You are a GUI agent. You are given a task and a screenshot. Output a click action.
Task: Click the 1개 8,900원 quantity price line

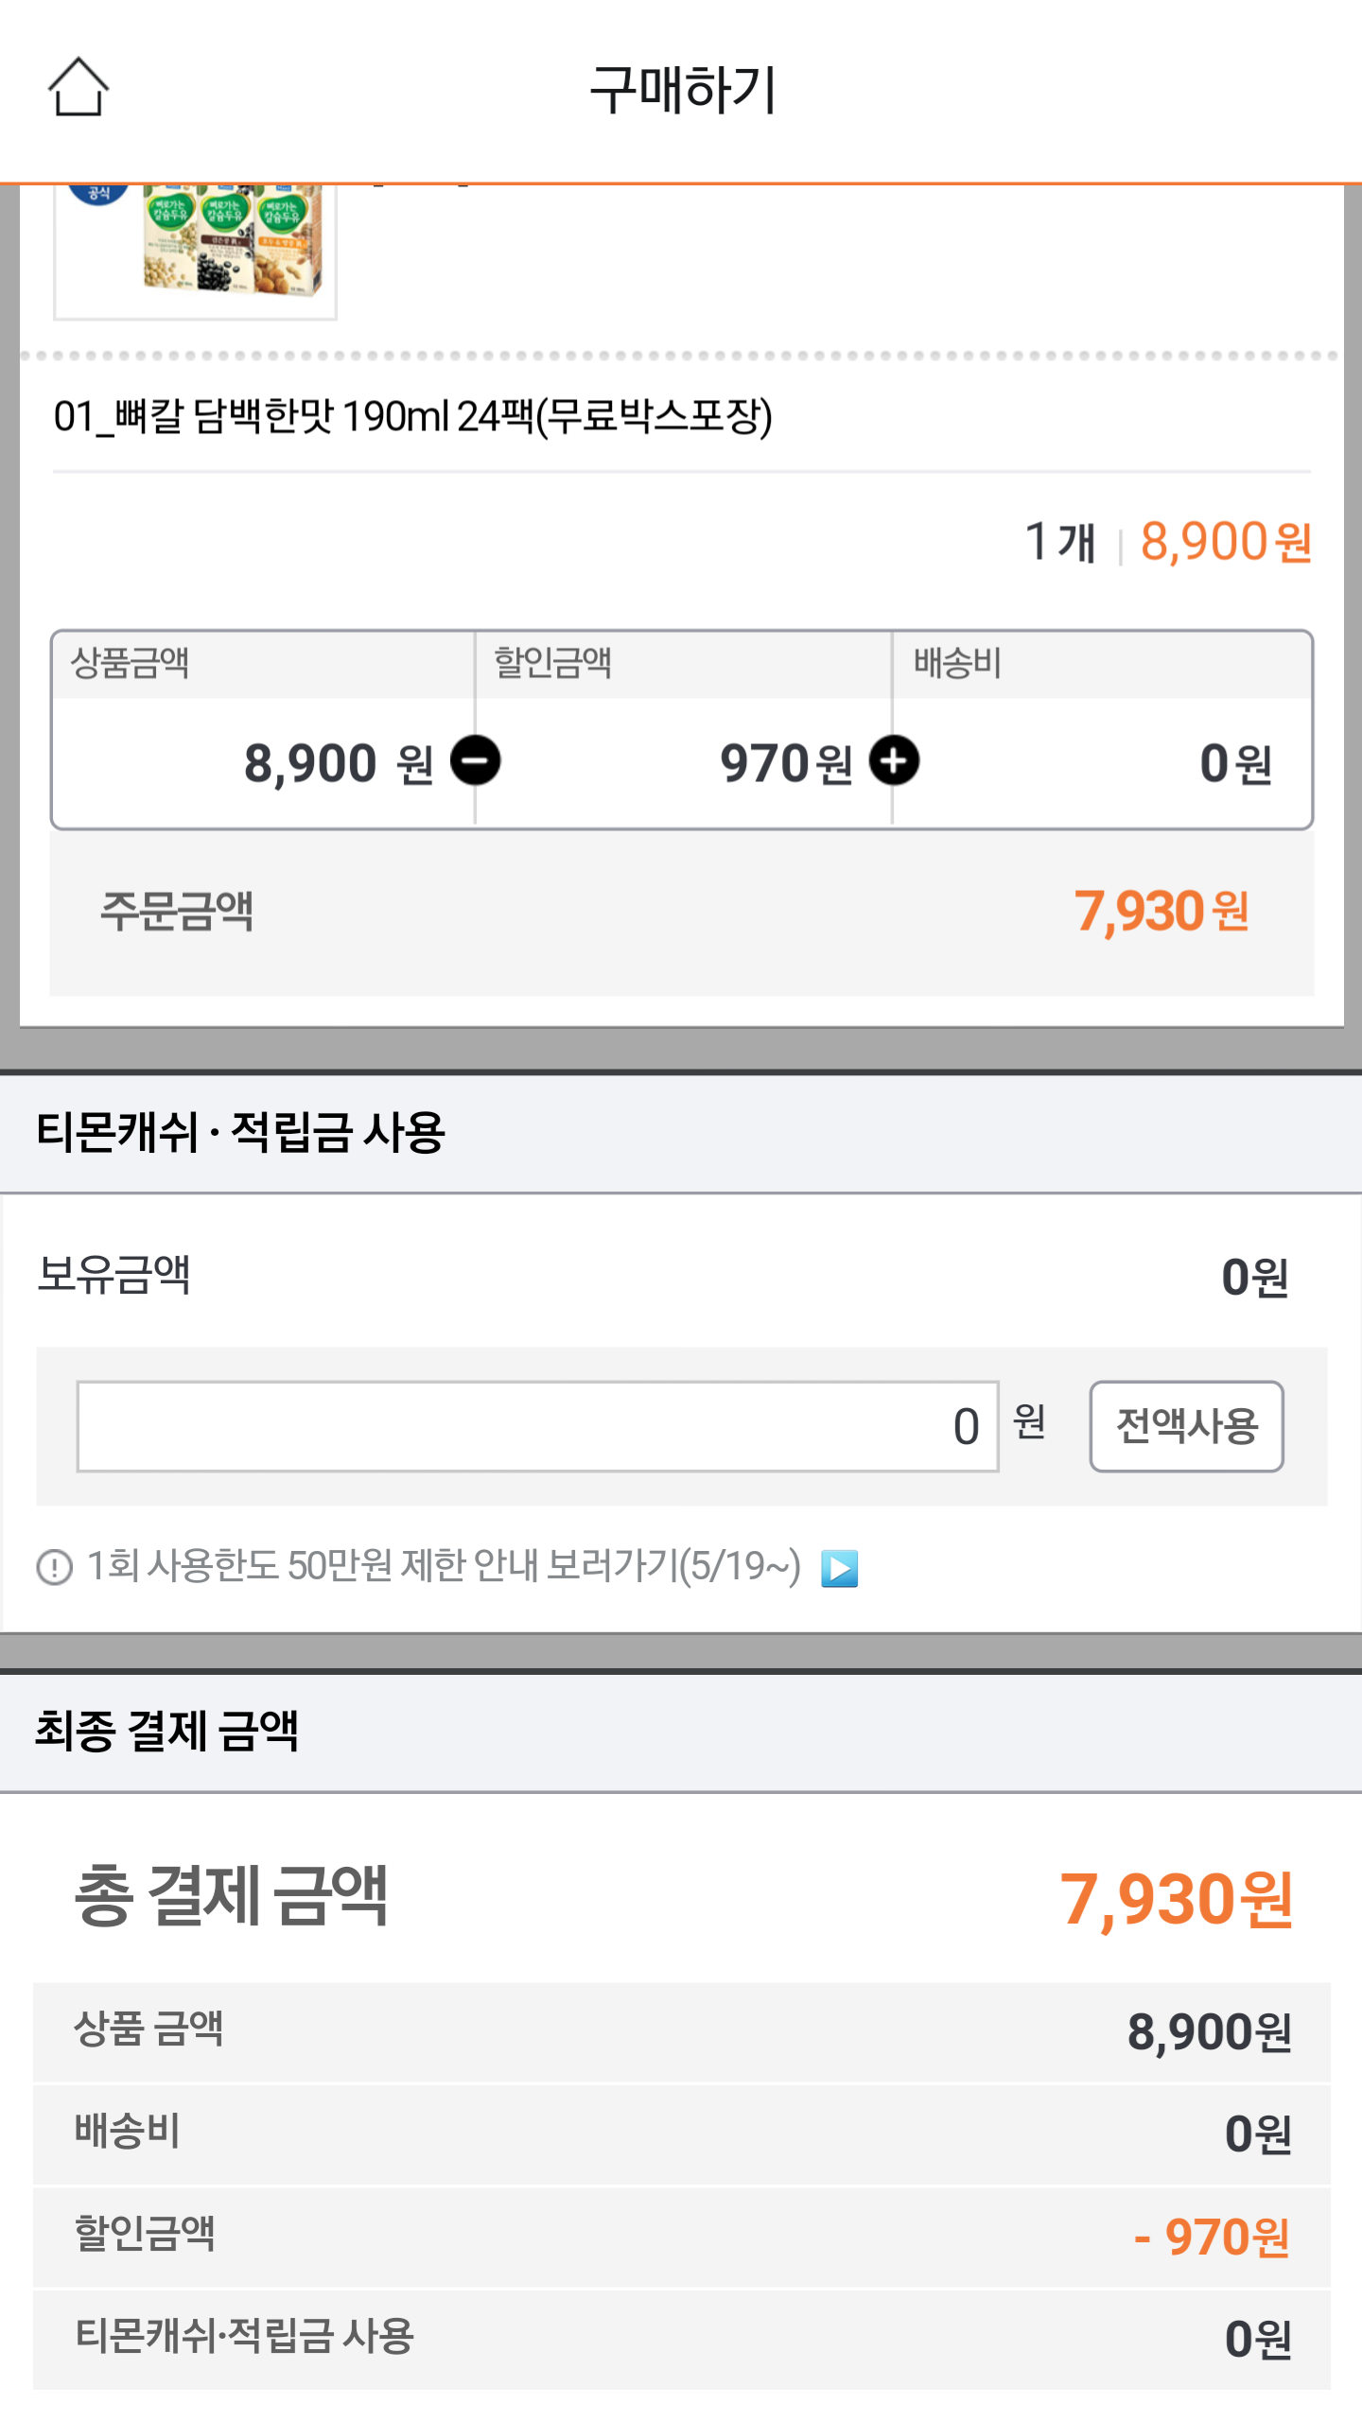click(1168, 542)
